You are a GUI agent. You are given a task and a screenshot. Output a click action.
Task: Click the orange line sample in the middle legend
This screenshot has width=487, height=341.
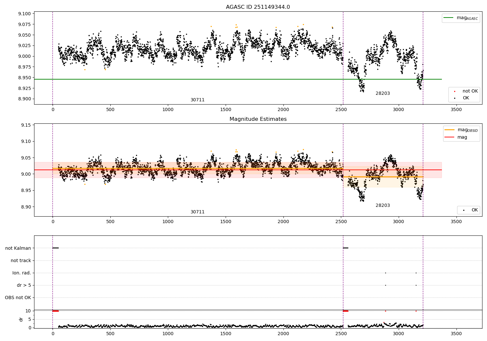pos(449,130)
